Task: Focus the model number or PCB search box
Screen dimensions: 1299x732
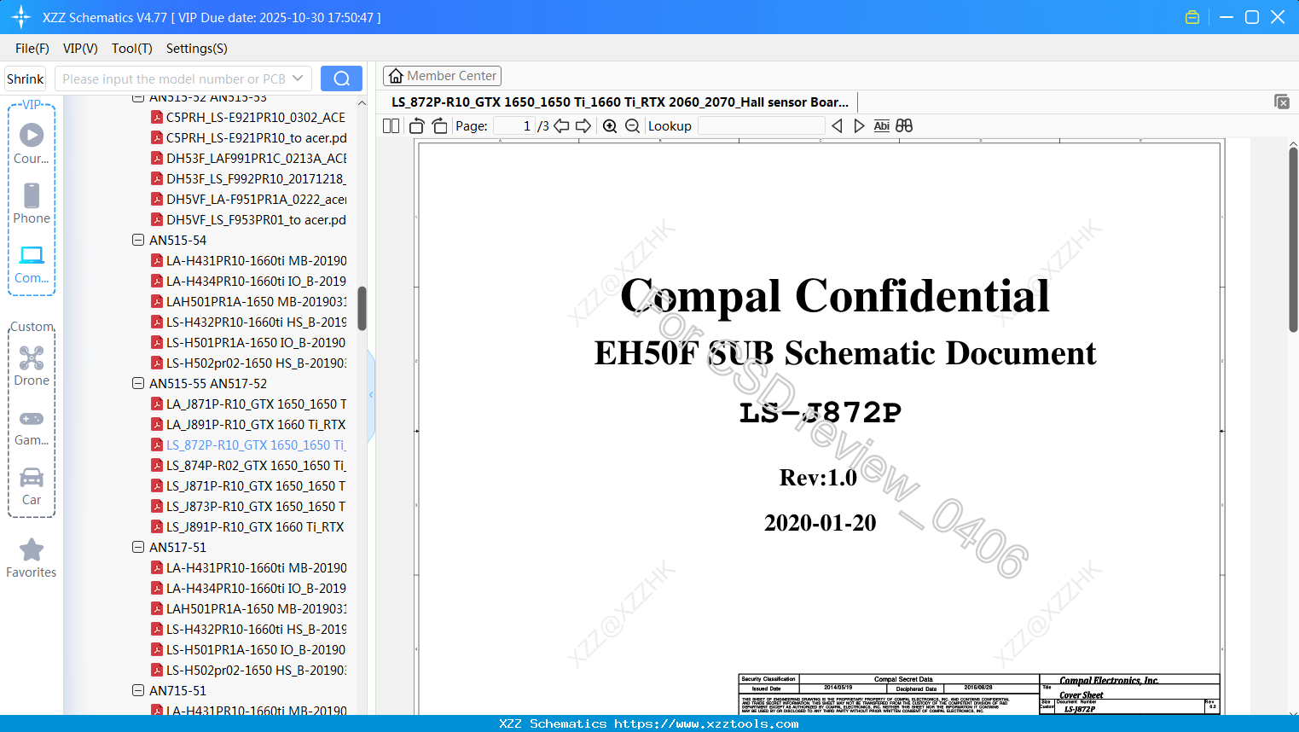Action: pyautogui.click(x=172, y=78)
